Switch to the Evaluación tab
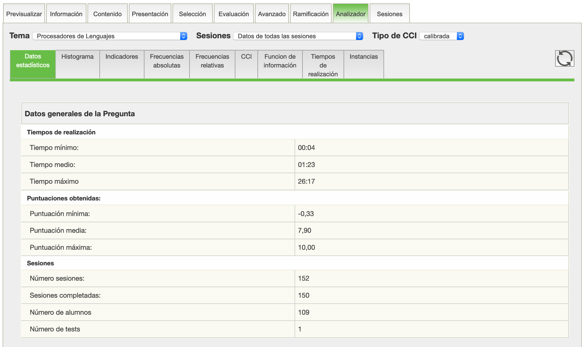This screenshot has width=588, height=347. click(234, 14)
